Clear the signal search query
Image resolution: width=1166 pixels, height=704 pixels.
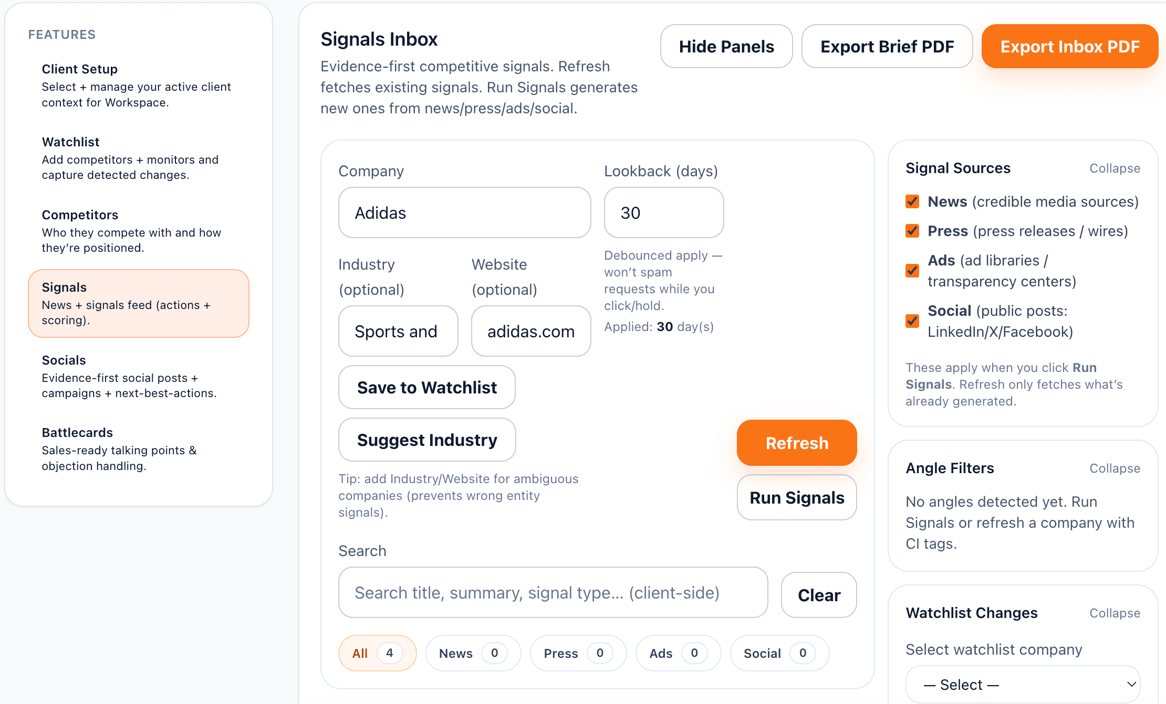pos(818,595)
